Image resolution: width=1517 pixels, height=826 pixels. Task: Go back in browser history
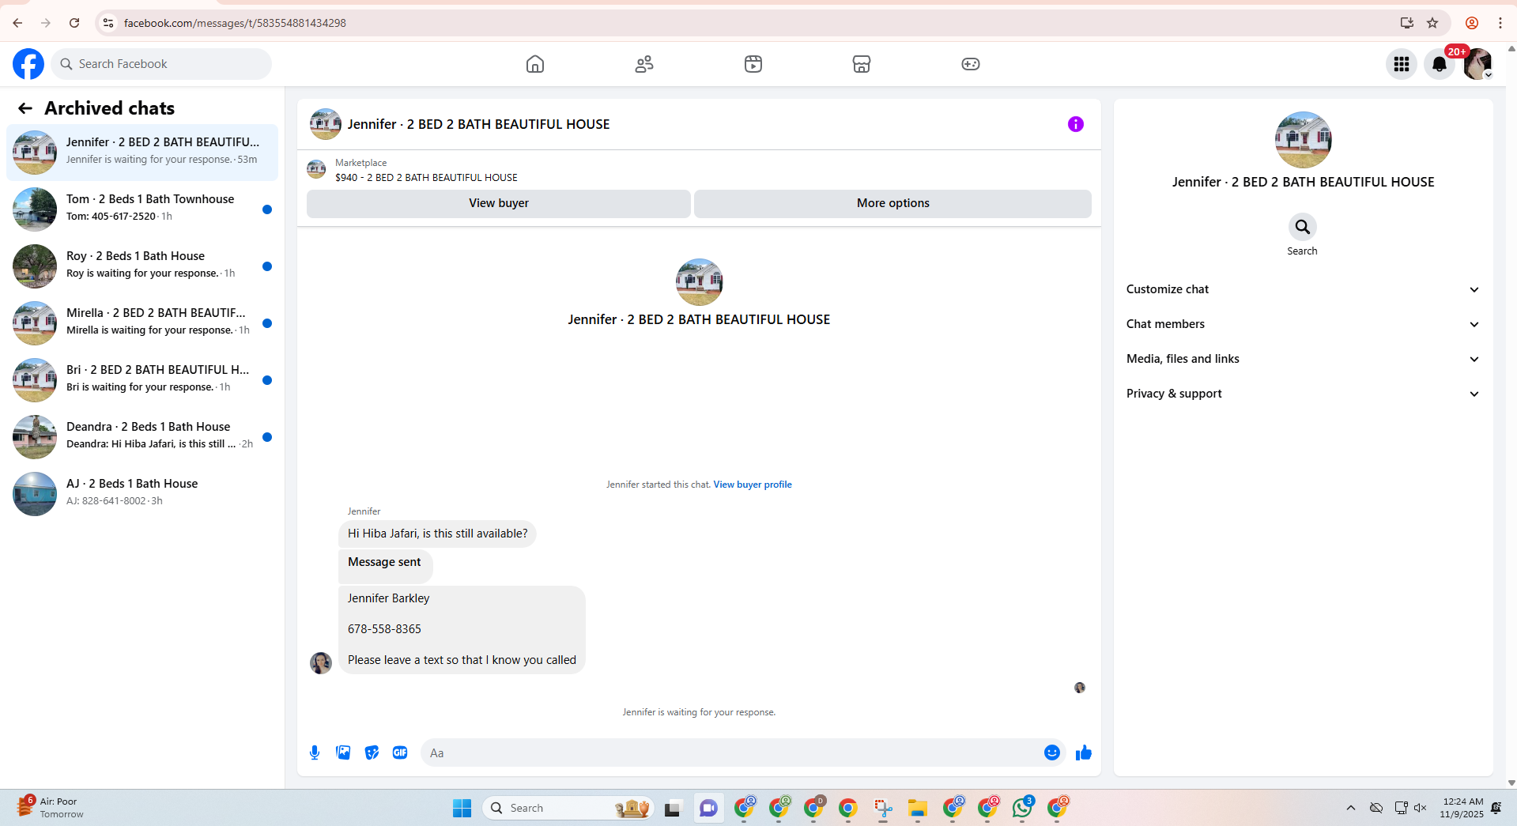pyautogui.click(x=17, y=23)
